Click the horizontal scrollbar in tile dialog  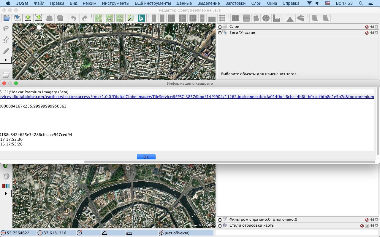229,162
